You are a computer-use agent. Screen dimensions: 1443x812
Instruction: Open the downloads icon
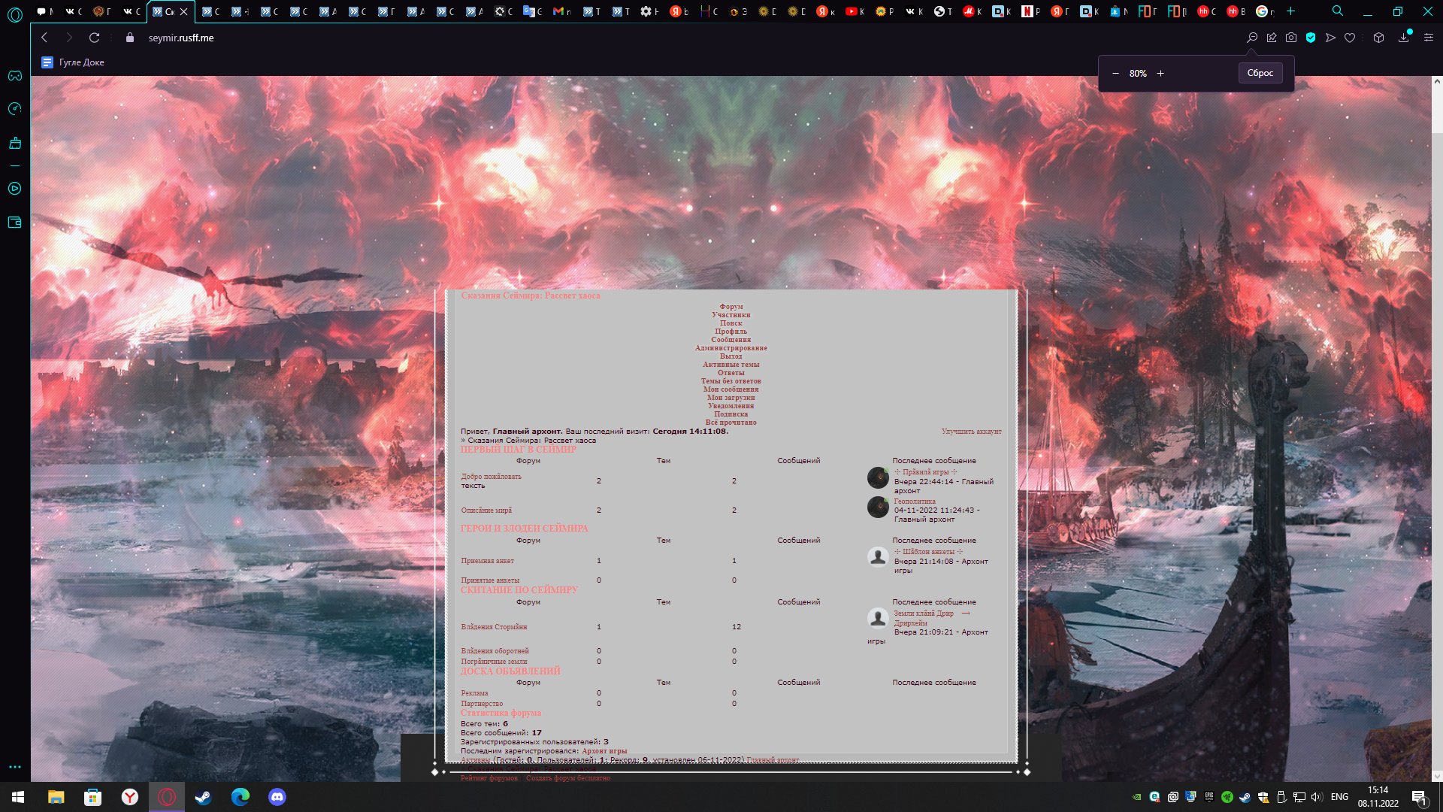click(x=1403, y=38)
